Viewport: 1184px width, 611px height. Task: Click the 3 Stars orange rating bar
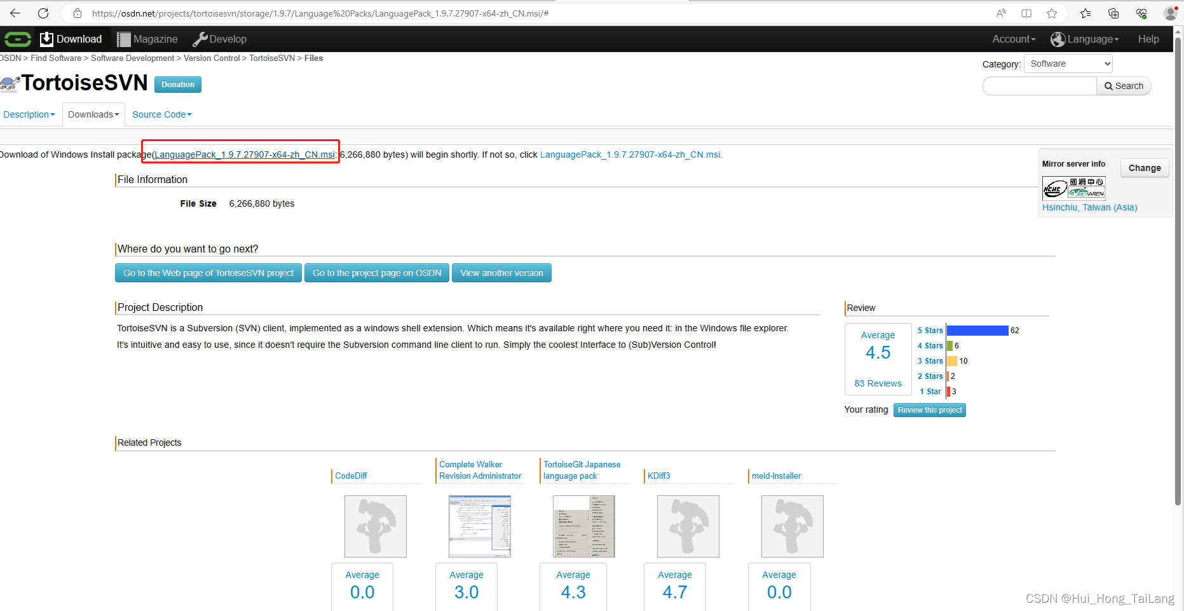click(952, 361)
